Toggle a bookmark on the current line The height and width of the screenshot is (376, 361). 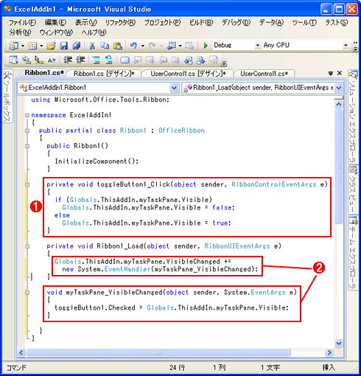(125, 60)
